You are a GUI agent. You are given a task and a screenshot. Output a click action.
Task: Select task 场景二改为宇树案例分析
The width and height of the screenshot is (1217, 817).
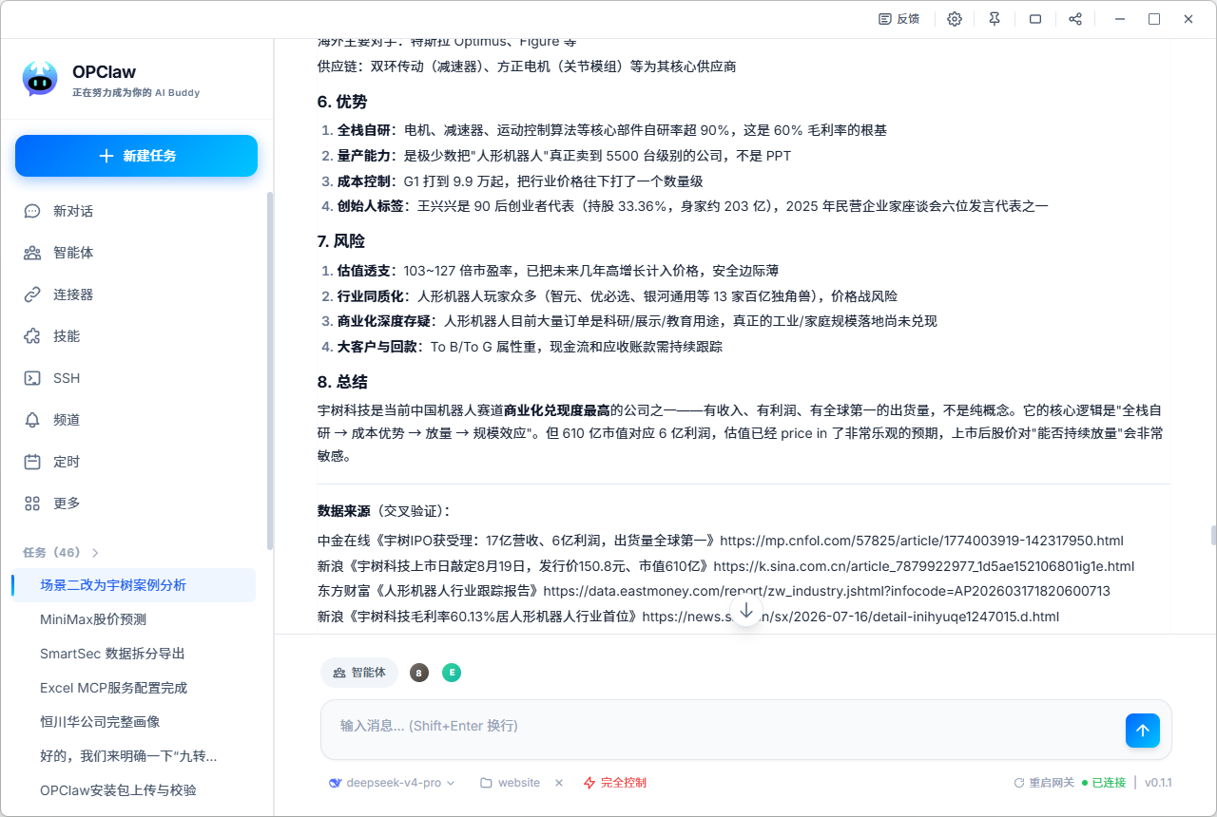134,585
